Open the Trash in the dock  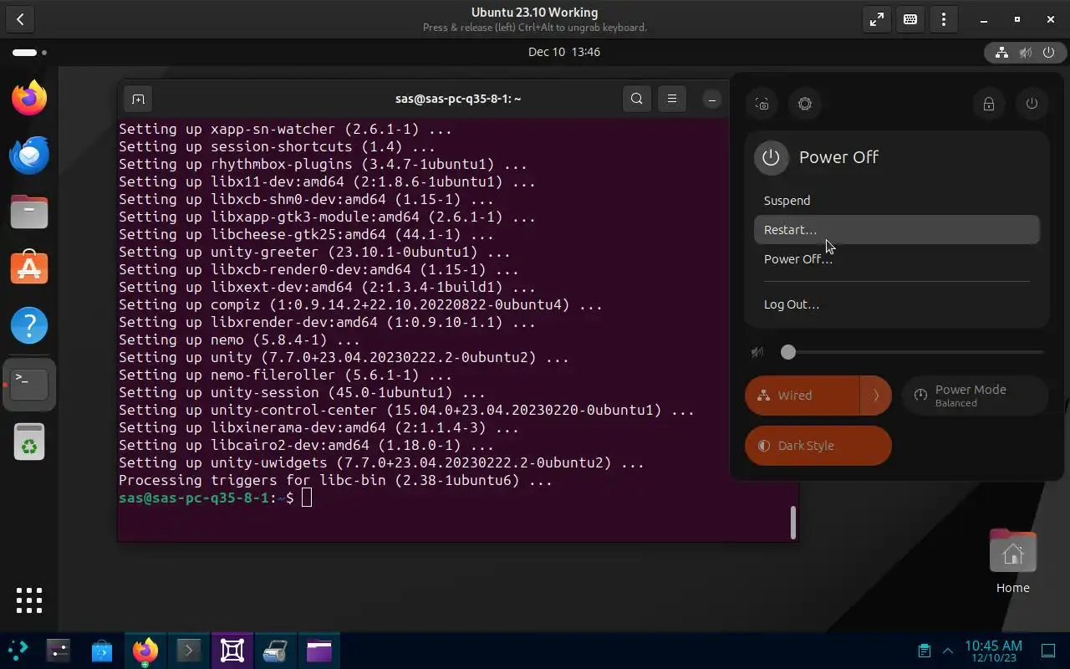(29, 442)
